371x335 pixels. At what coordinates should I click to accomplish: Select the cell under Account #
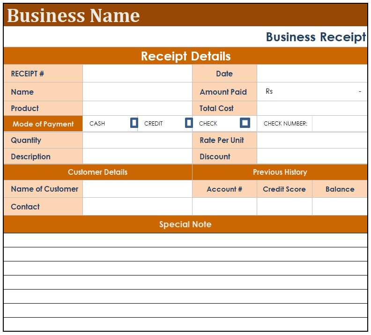coord(224,207)
